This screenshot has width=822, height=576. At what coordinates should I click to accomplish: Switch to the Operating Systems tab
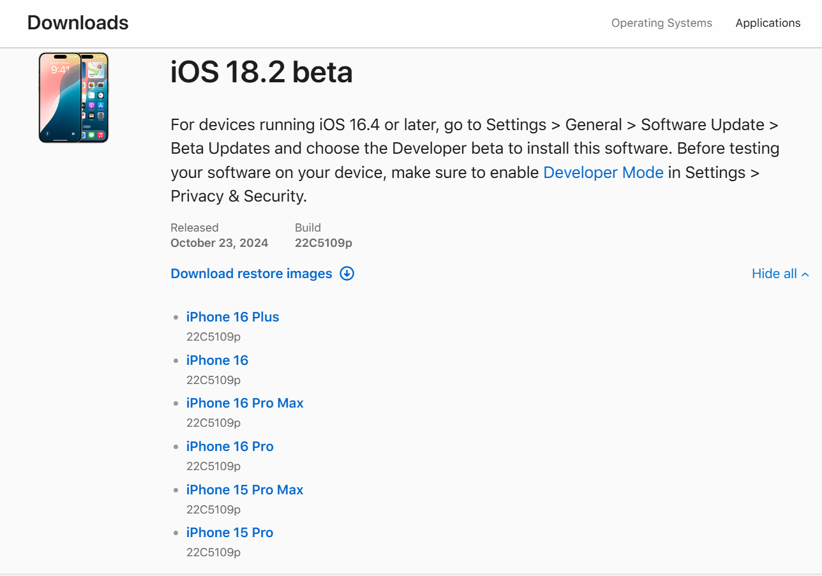tap(662, 23)
